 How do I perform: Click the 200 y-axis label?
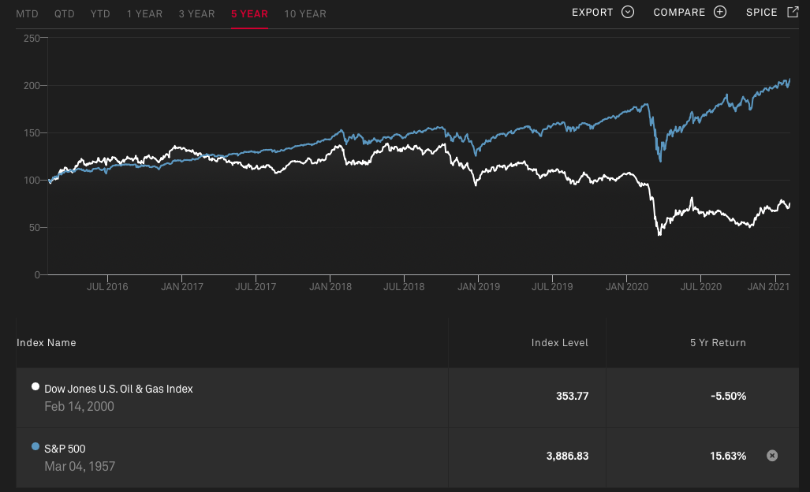(31, 86)
